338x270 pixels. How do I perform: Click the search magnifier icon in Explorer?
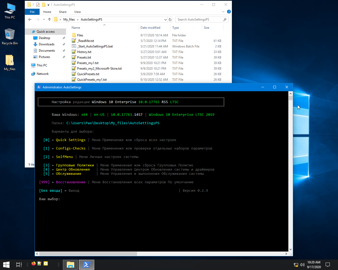coord(225,20)
